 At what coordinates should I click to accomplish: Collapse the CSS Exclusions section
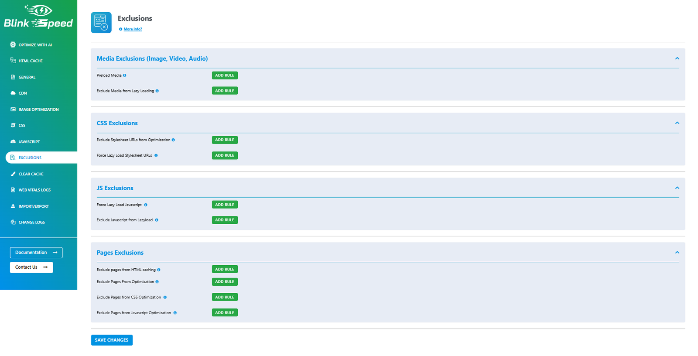[x=677, y=123]
